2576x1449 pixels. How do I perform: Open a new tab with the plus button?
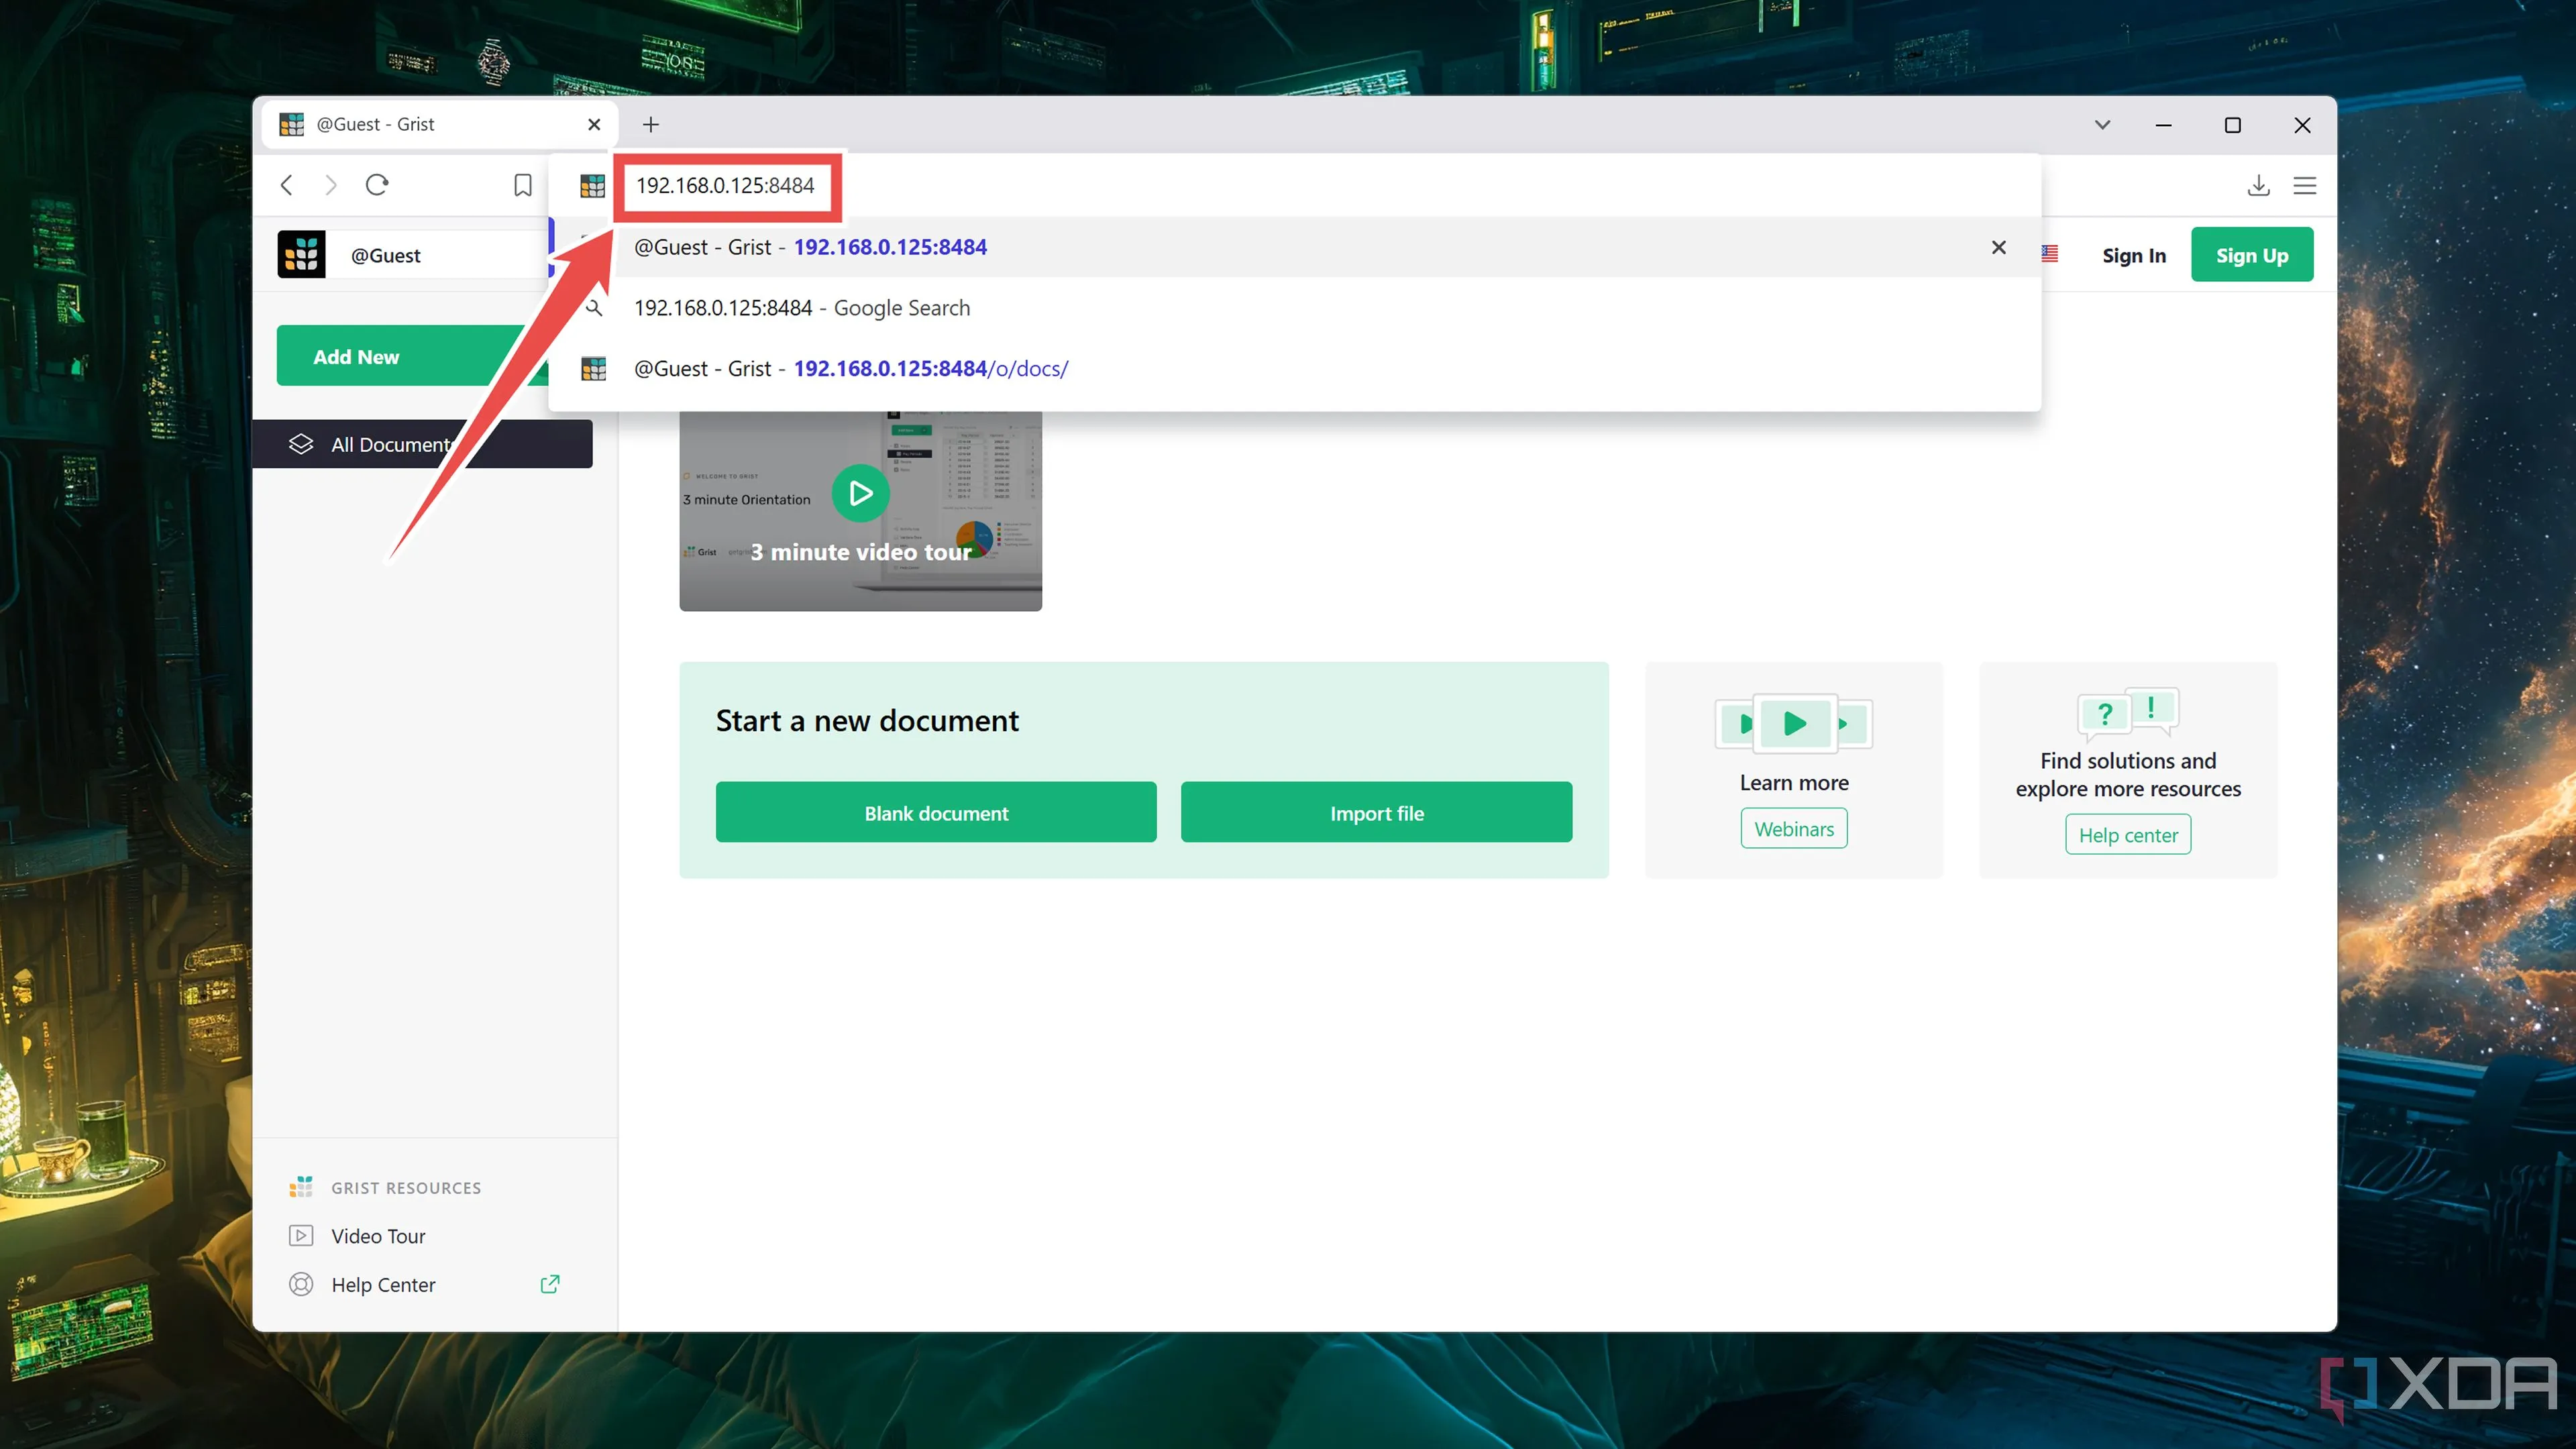[x=651, y=124]
